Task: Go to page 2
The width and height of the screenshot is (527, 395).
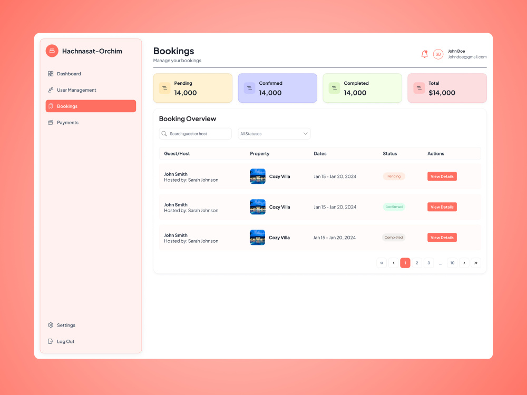Action: pyautogui.click(x=417, y=263)
